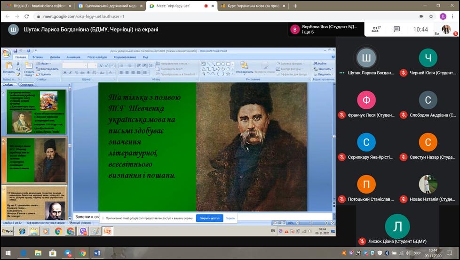Screen dimensions: 460x260
Task: Switch to Буковинський державний мед tab
Action: click(110, 6)
